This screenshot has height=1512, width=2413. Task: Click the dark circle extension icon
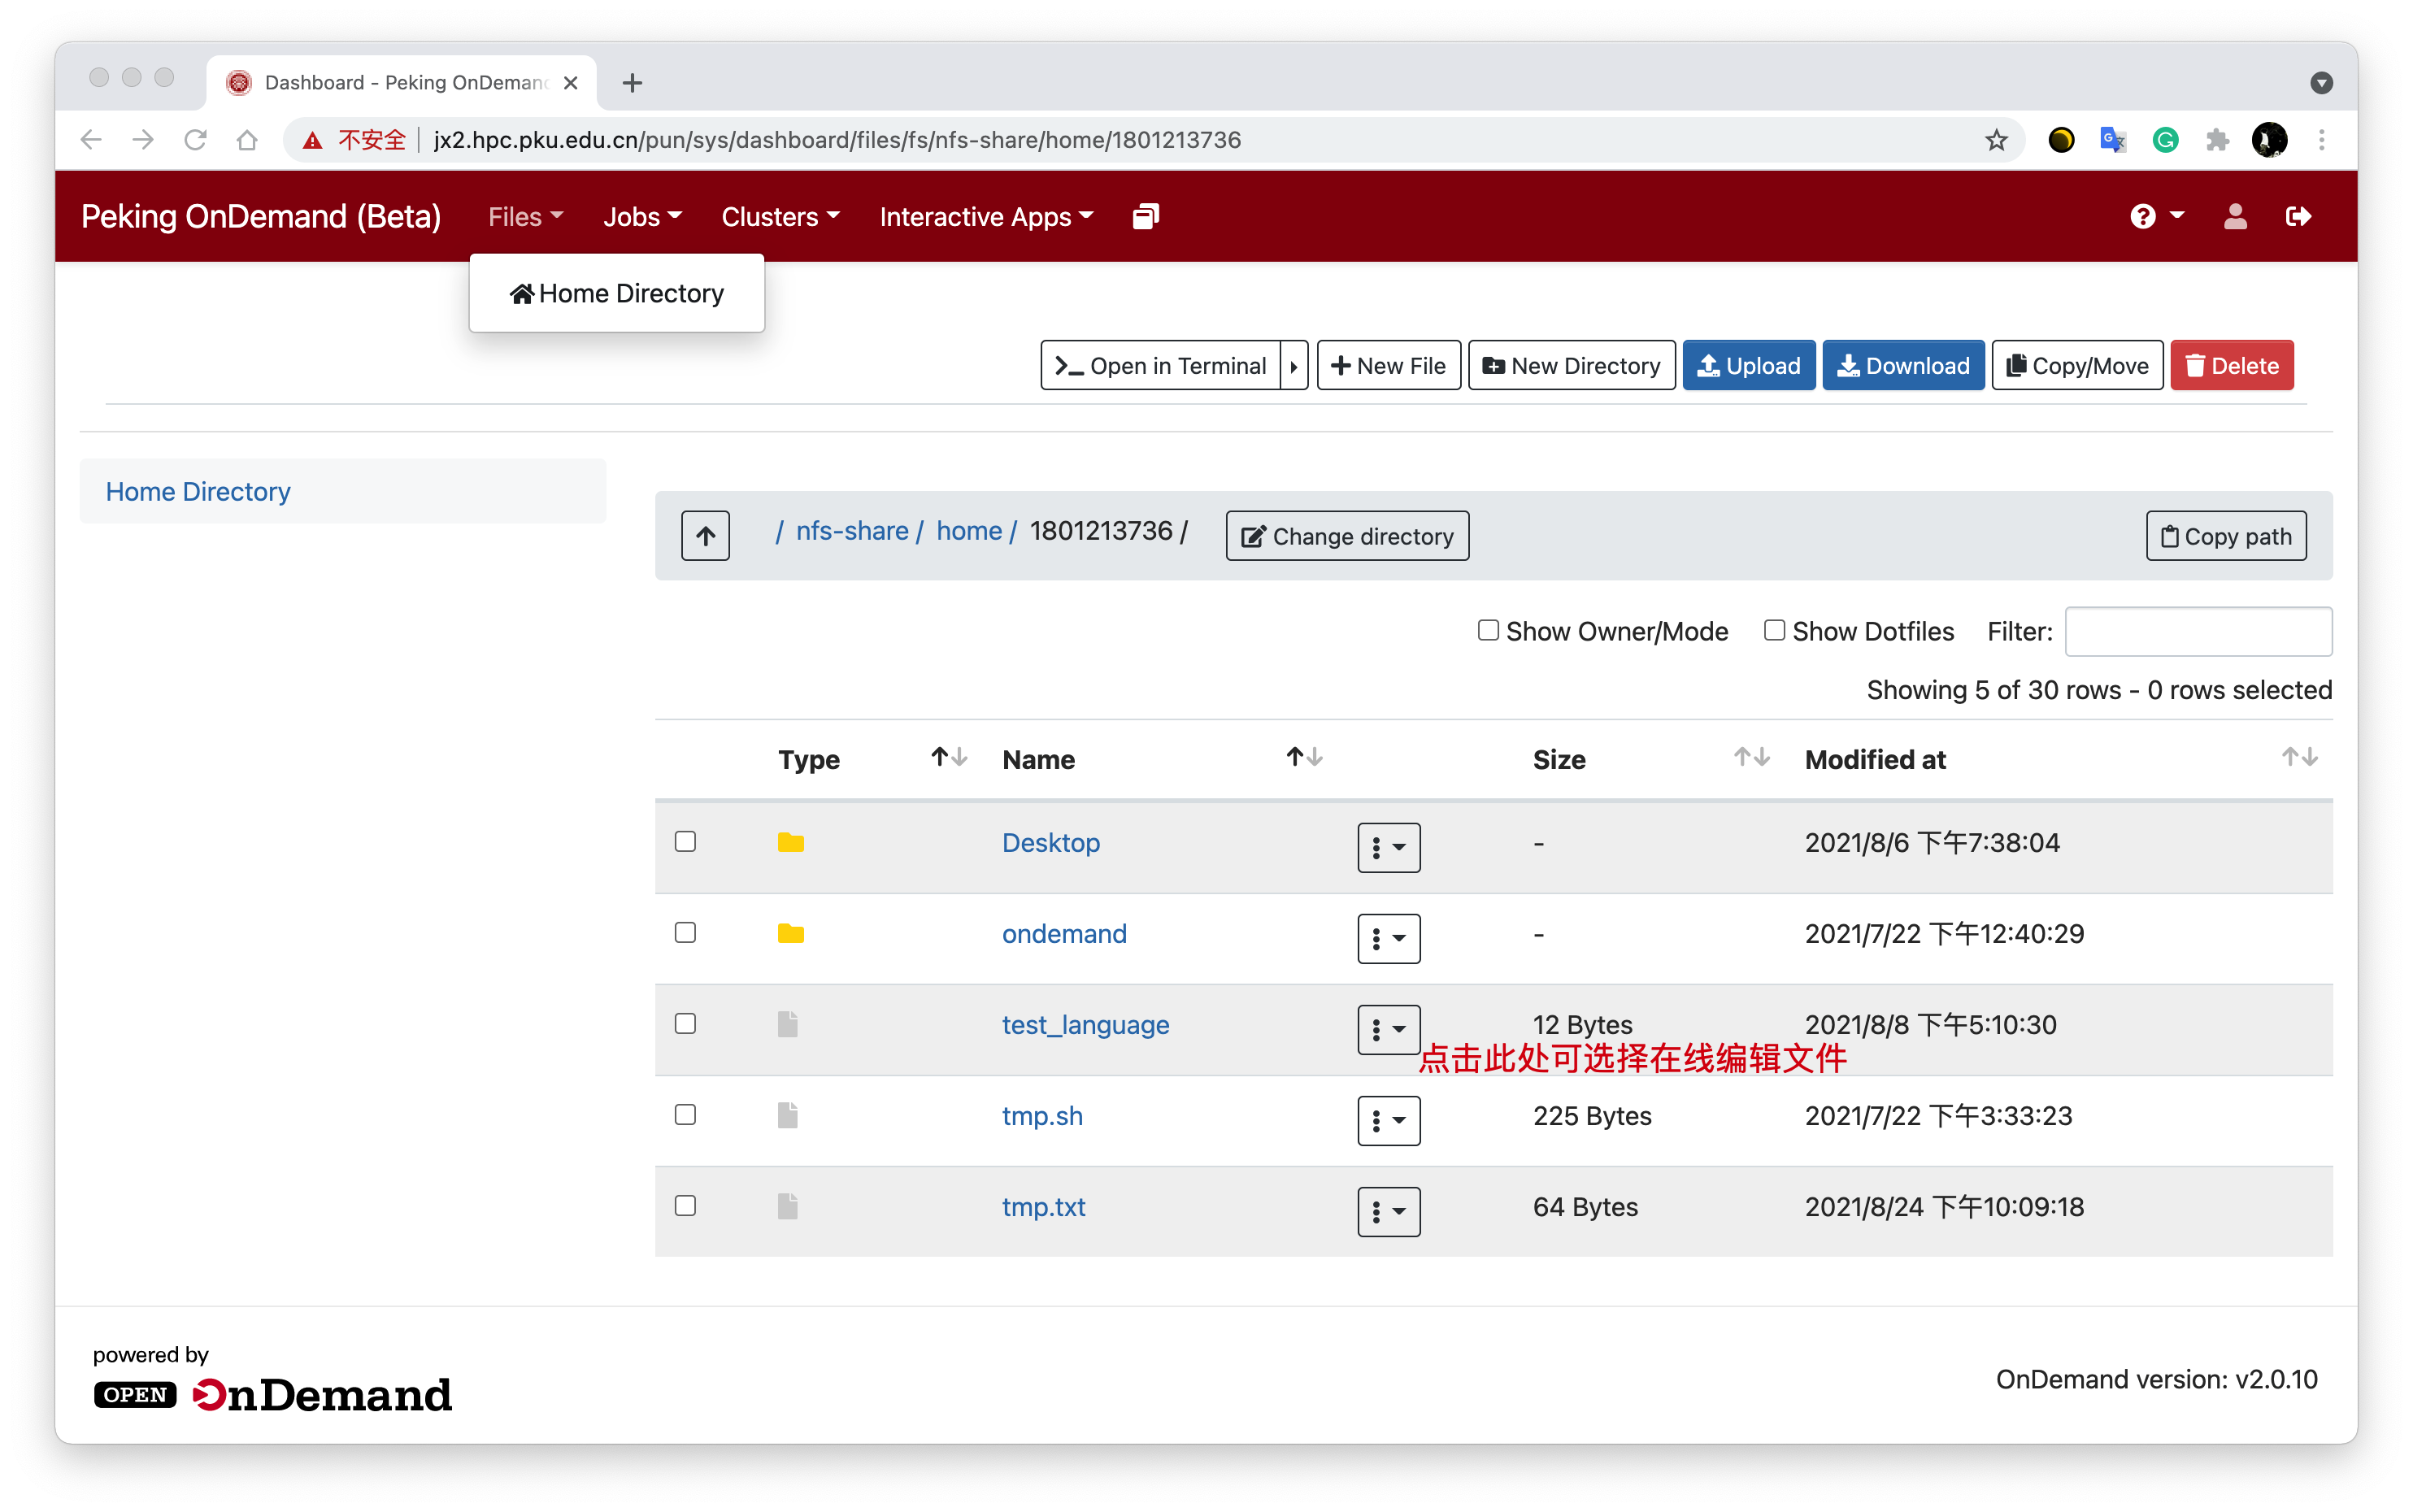tap(2060, 140)
